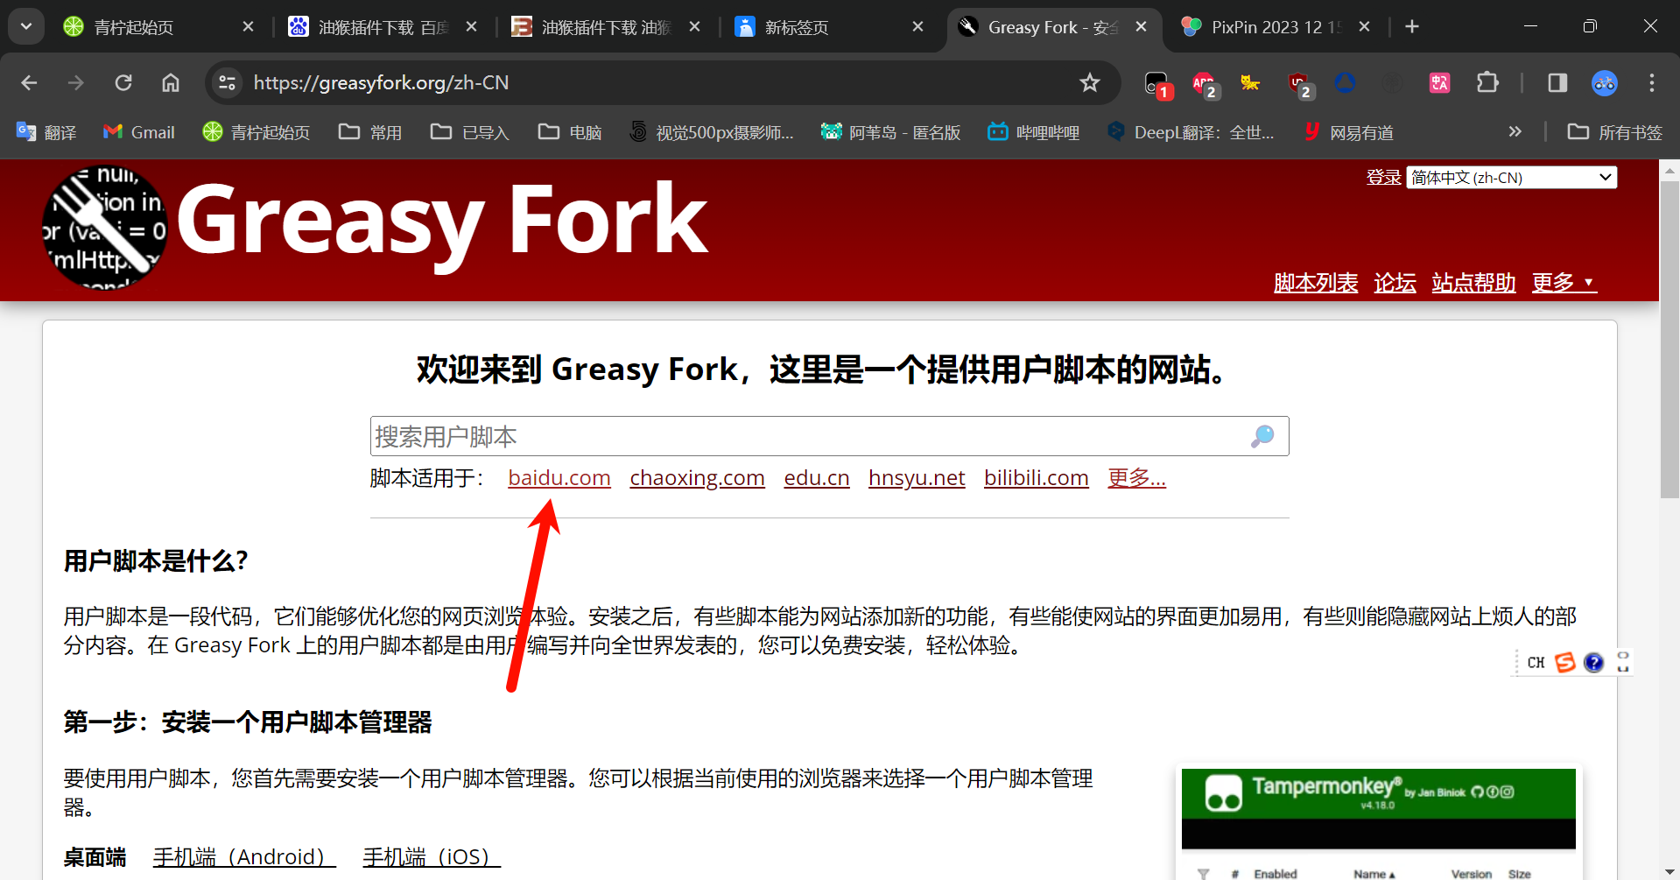The image size is (1680, 880).
Task: Open Chrome's three-dot menu
Action: (1651, 83)
